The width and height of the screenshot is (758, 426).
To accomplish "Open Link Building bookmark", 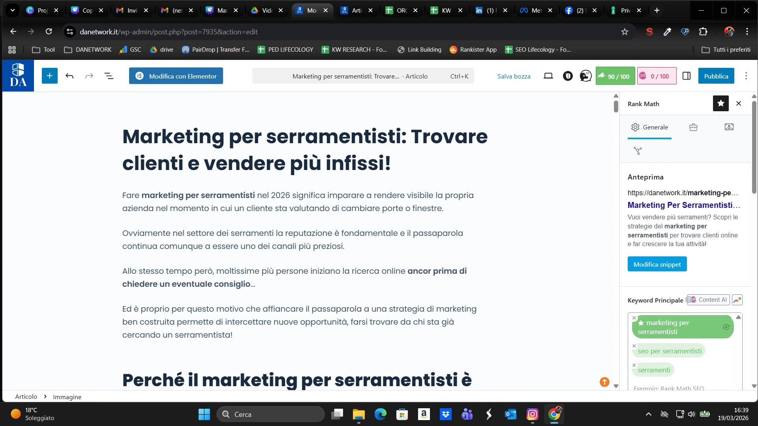I will point(419,49).
